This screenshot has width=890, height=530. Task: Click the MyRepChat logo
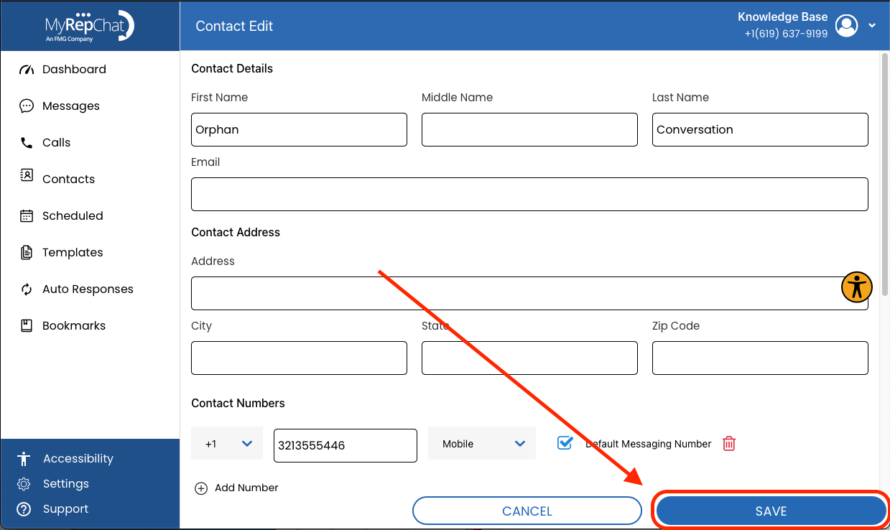[90, 27]
